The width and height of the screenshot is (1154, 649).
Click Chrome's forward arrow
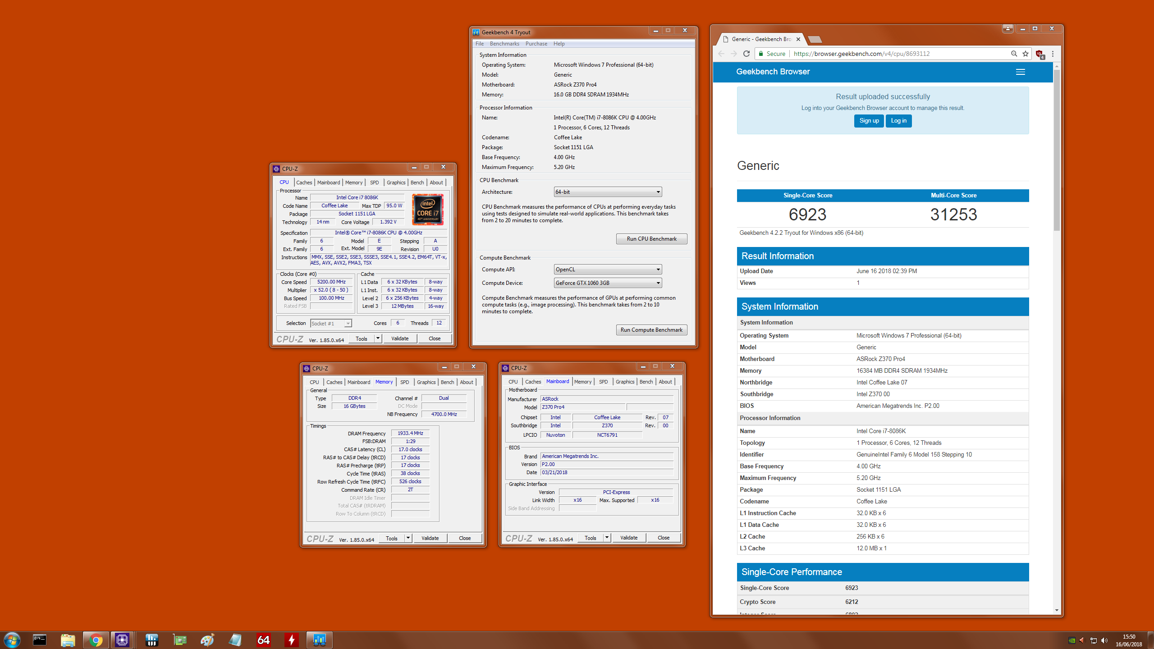pos(734,54)
